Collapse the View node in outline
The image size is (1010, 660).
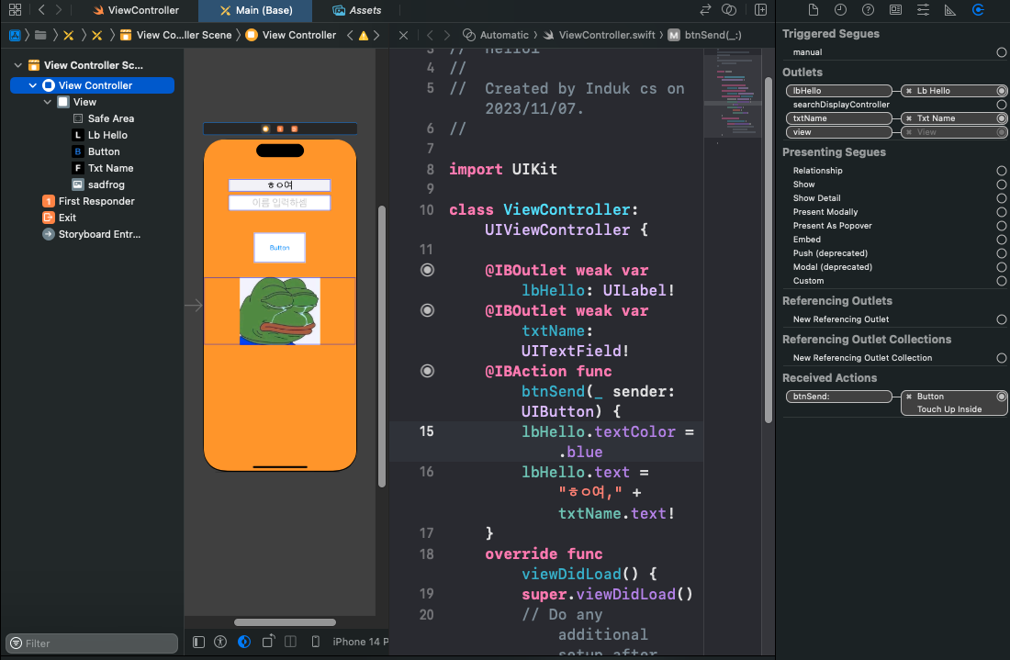pyautogui.click(x=47, y=102)
